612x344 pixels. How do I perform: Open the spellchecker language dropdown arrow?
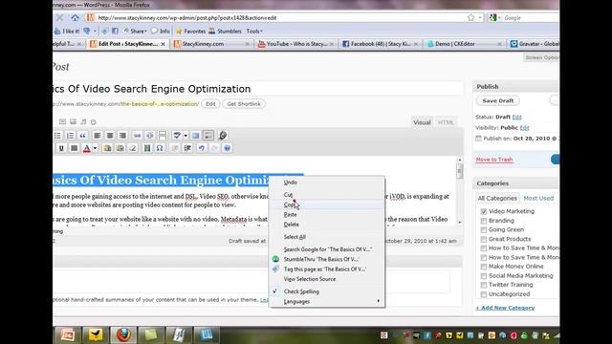[x=186, y=136]
